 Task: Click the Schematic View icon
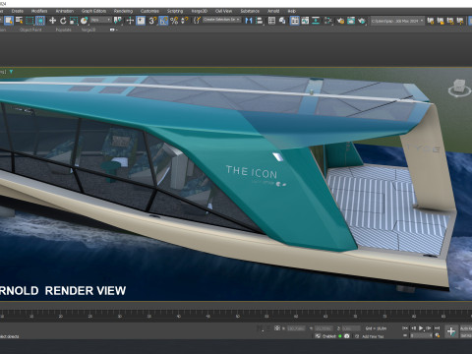[x=316, y=21]
